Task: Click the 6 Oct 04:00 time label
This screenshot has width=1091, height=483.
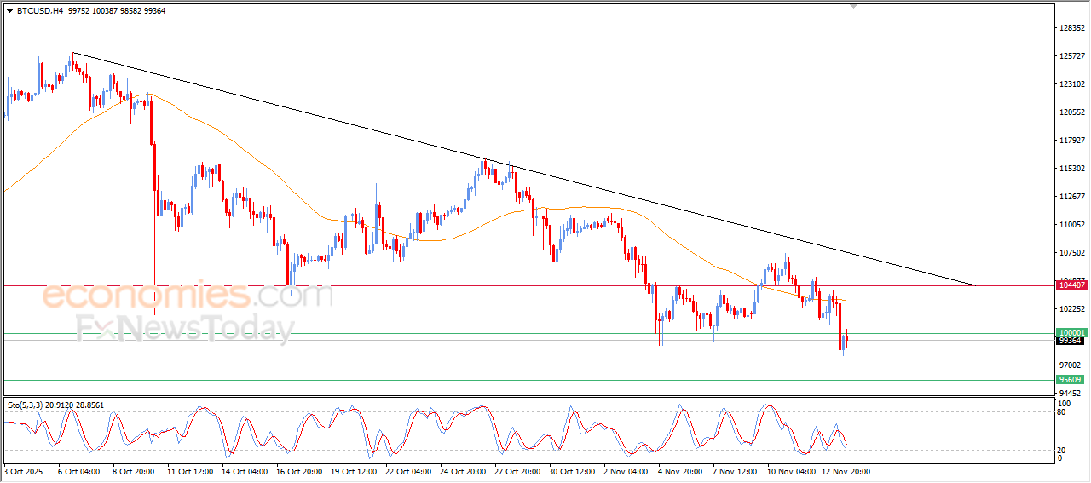Action: pos(78,470)
